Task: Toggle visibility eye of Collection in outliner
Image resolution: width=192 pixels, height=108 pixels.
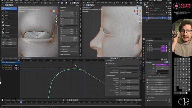Action: [168, 7]
